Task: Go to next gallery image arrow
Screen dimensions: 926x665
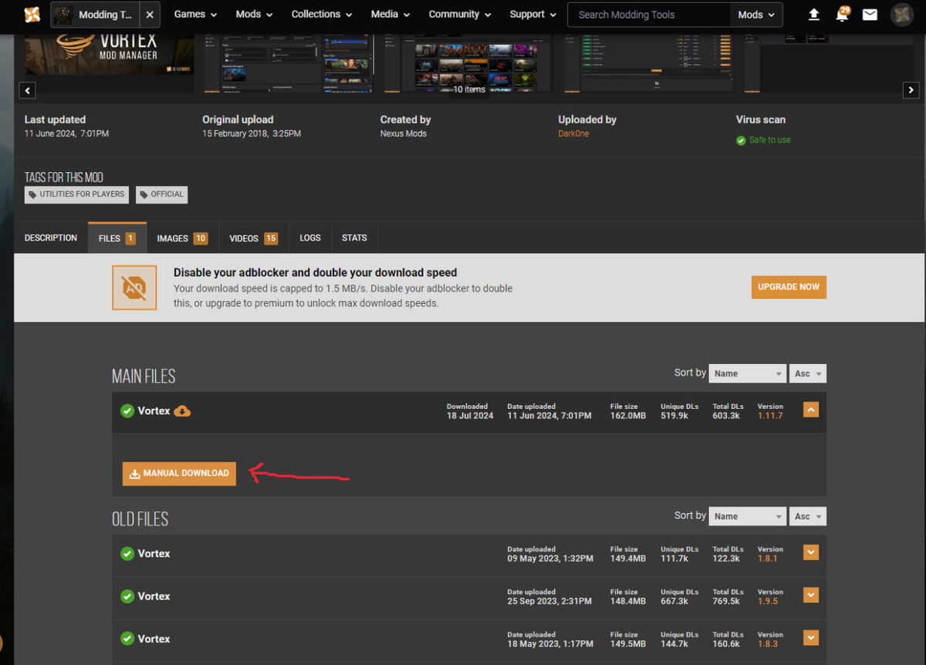Action: point(911,90)
